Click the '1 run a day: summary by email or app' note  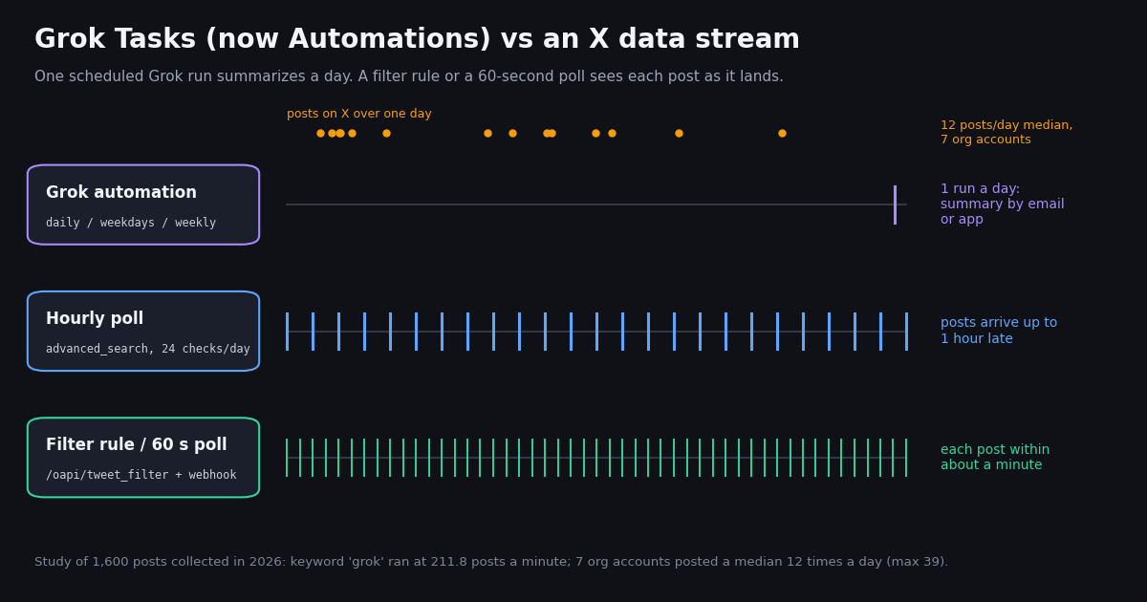coord(1003,204)
